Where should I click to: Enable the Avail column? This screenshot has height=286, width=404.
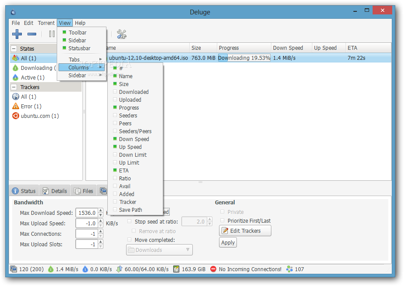pos(136,186)
